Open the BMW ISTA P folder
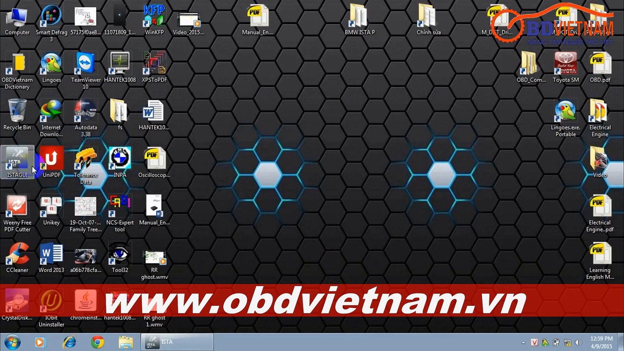This screenshot has height=351, width=624. click(360, 20)
